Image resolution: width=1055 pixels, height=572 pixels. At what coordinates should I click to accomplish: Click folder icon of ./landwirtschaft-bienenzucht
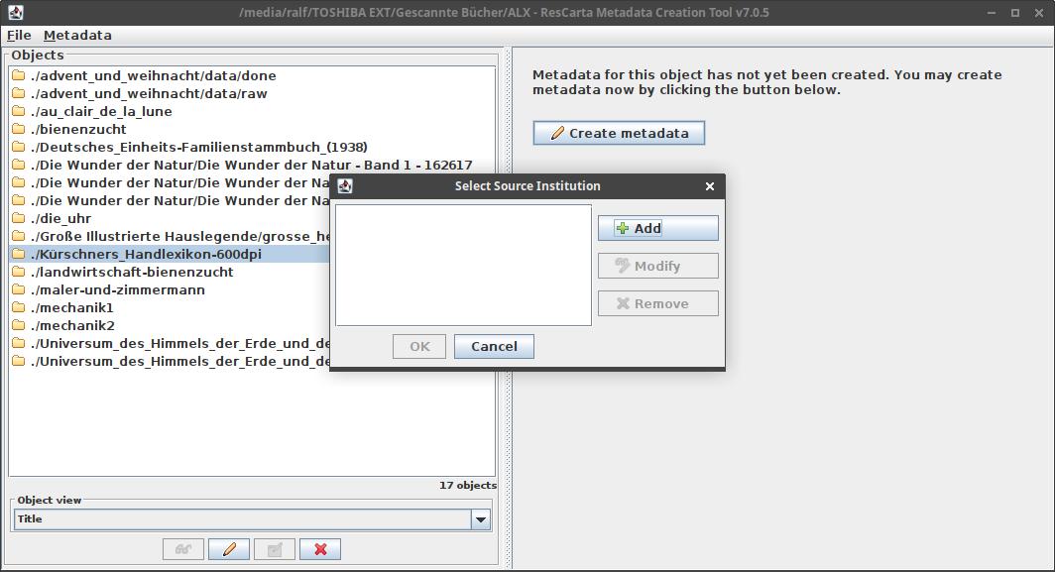pos(19,272)
